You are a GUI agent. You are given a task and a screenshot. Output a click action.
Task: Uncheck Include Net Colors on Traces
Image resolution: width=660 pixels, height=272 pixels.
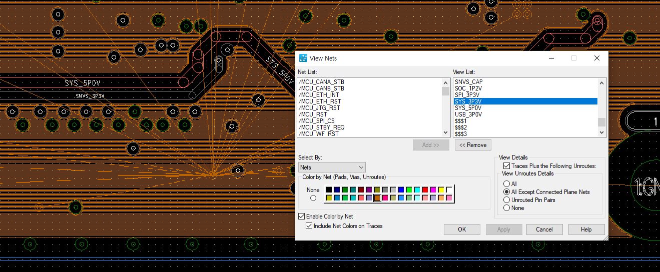click(x=309, y=226)
